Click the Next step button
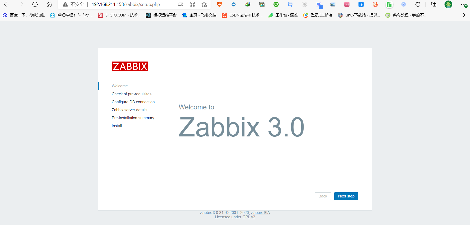The width and height of the screenshot is (470, 225). coord(346,196)
